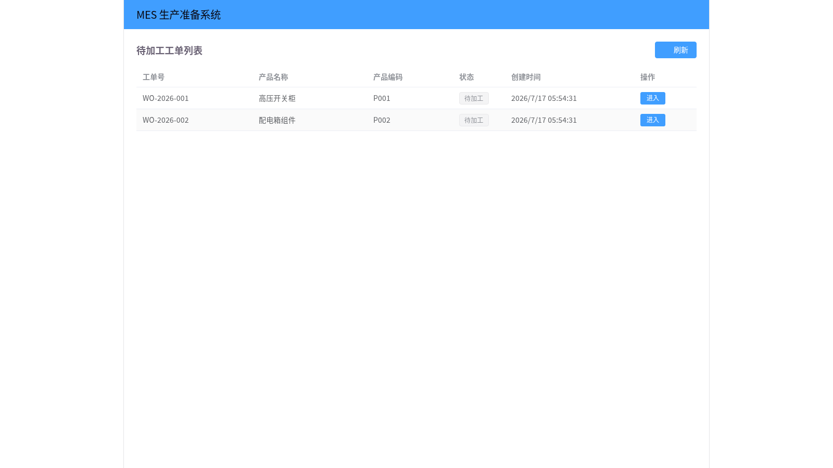This screenshot has height=468, width=833.
Task: Click the 创建时间 column header
Action: click(x=526, y=77)
